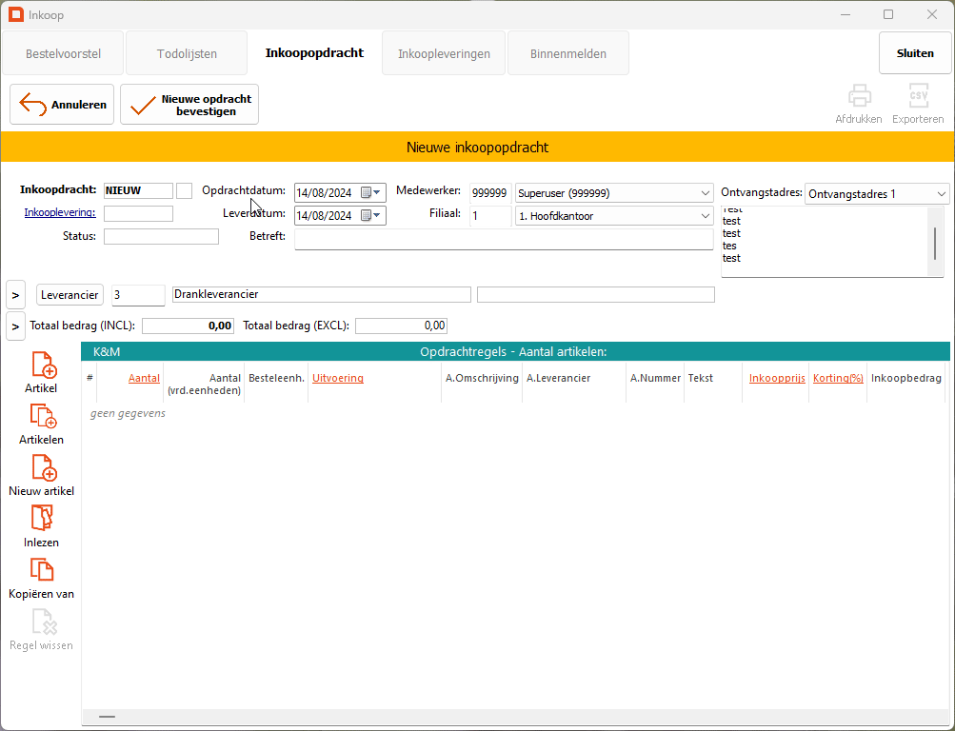Click the 'tes' line in the address box
The image size is (955, 731).
click(729, 246)
